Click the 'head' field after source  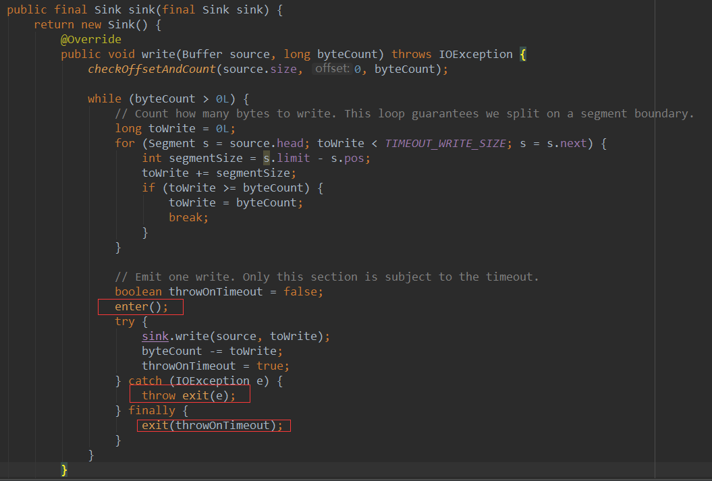tap(290, 144)
